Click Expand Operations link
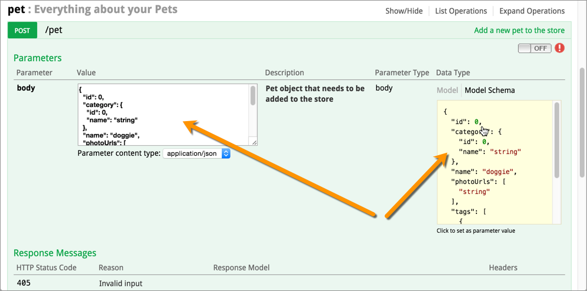The height and width of the screenshot is (291, 587). [x=532, y=11]
